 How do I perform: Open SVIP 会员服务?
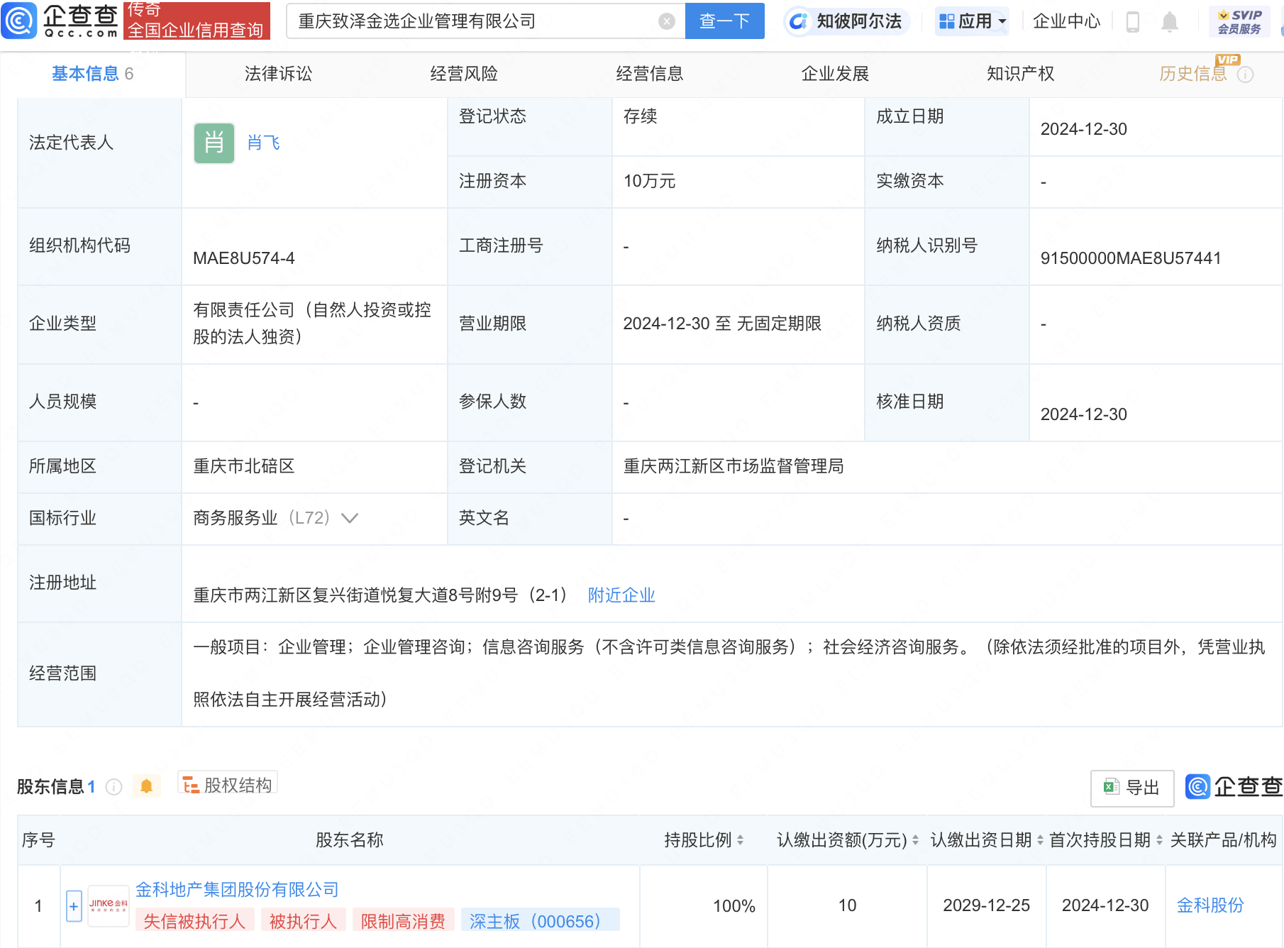pos(1239,21)
